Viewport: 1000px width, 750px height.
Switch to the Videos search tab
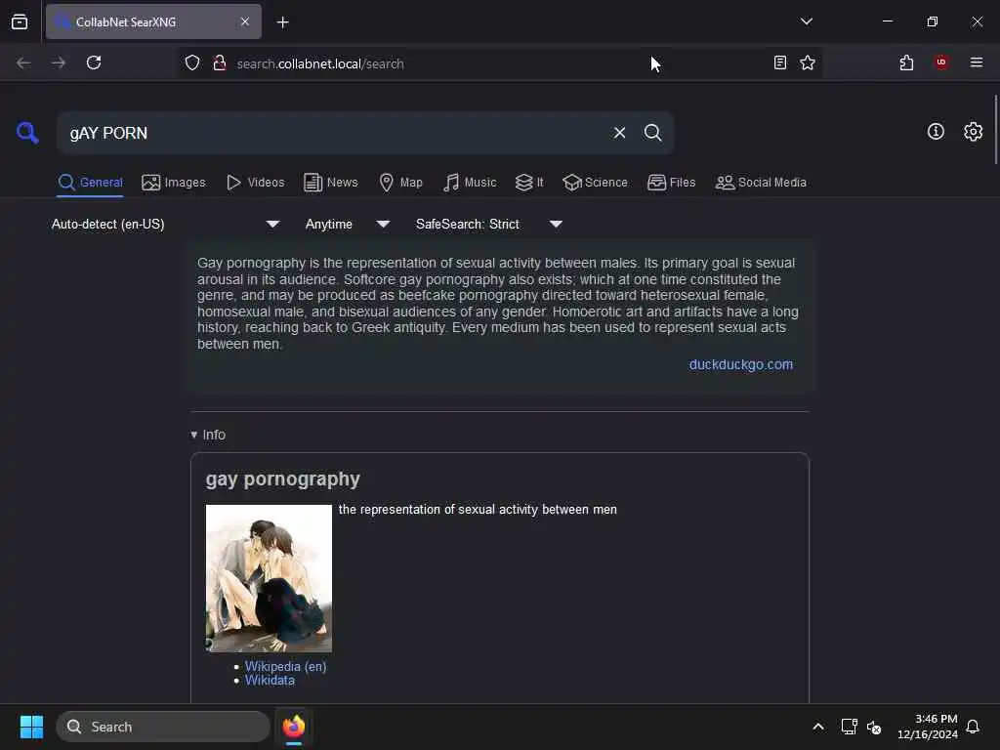point(255,183)
